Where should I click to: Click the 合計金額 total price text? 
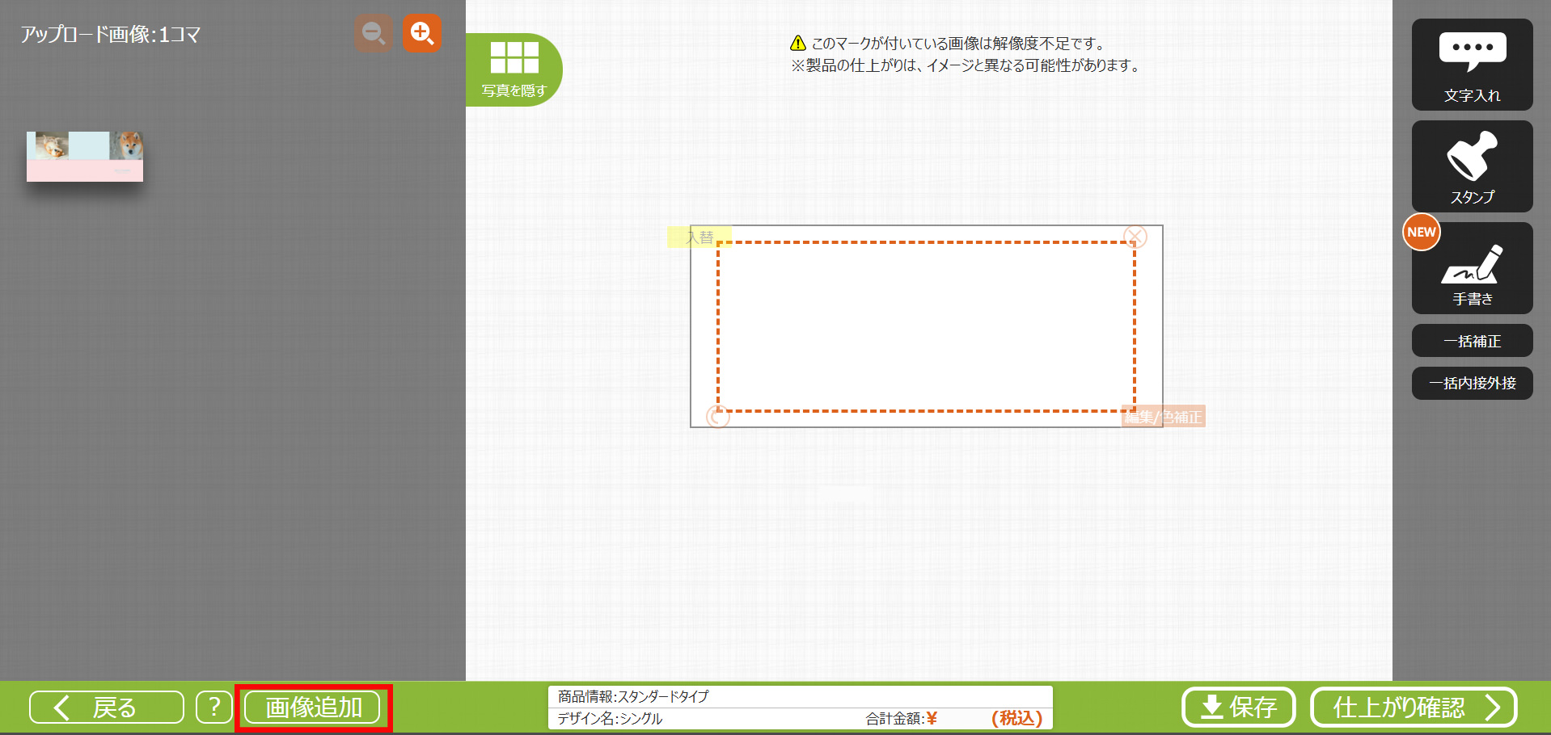[901, 718]
